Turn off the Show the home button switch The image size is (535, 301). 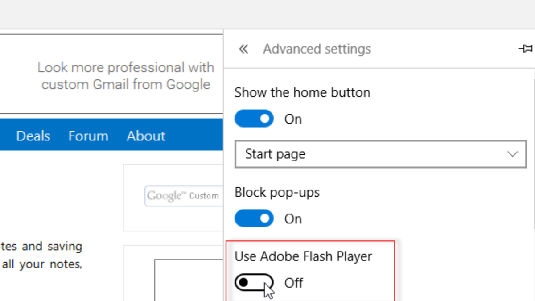(x=254, y=119)
